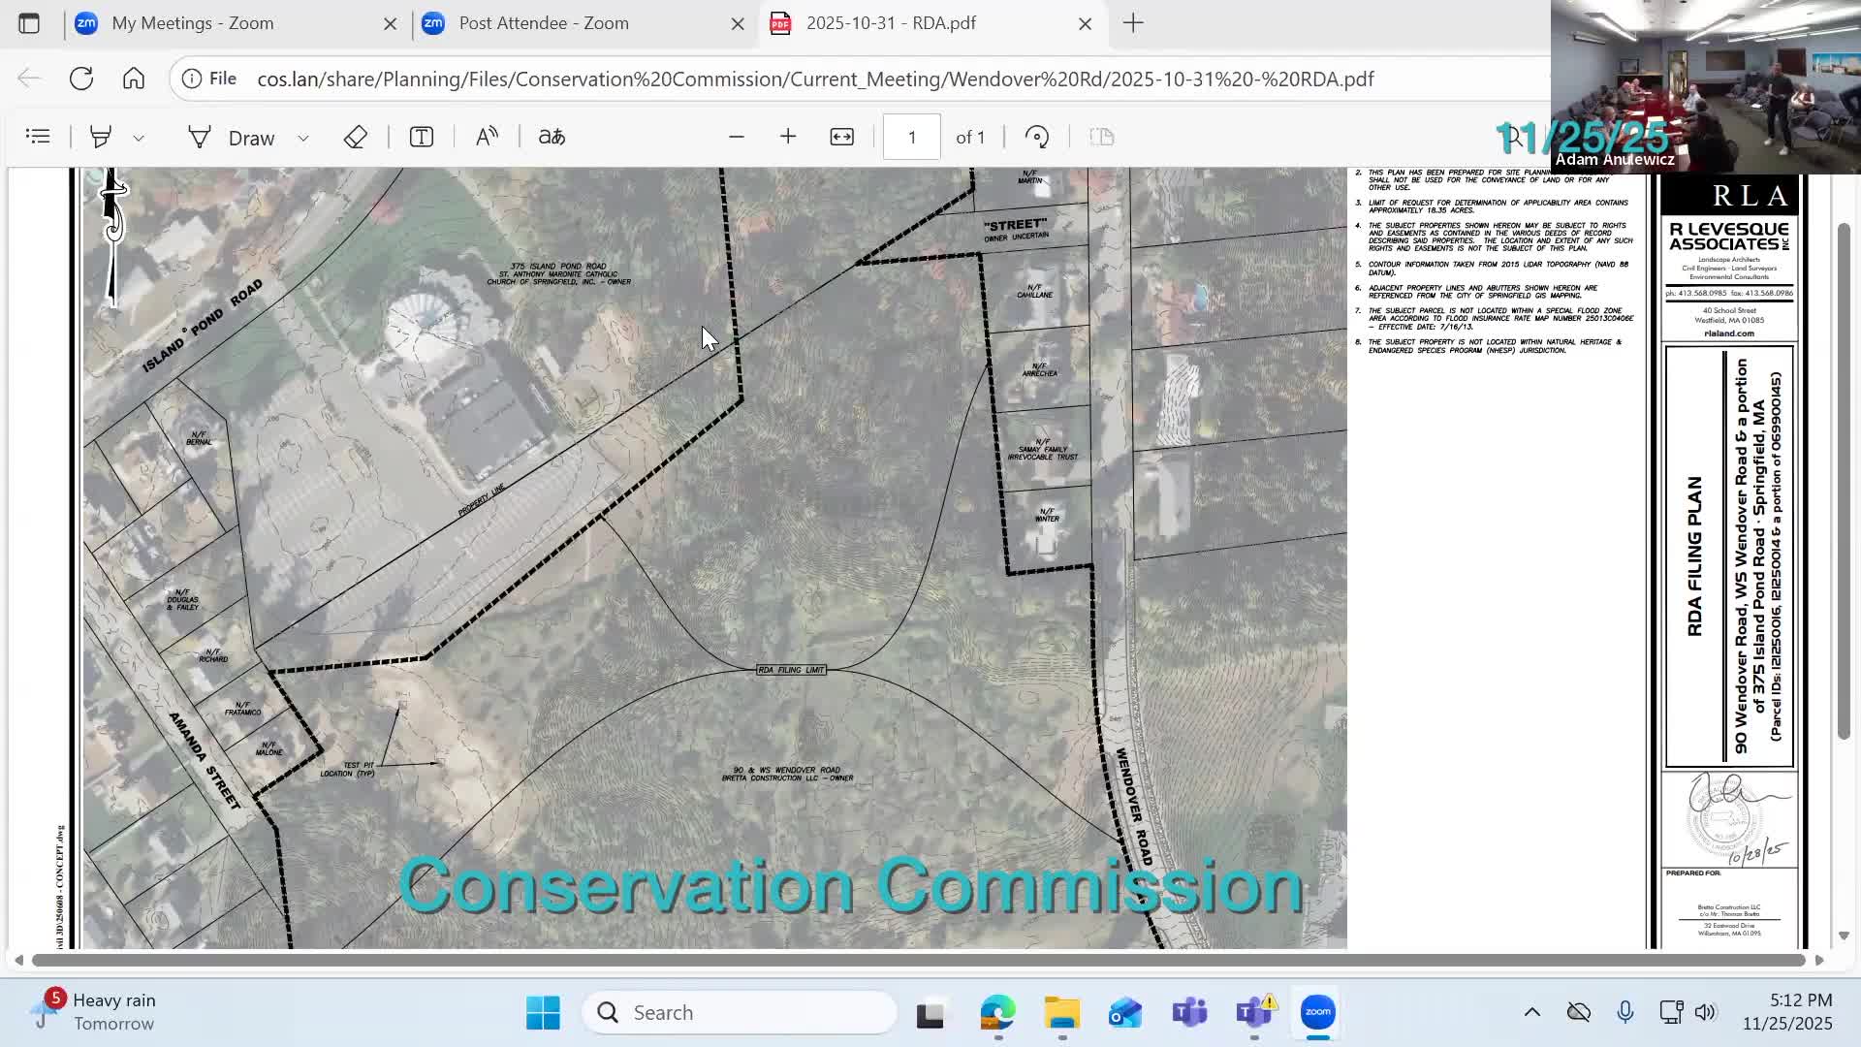Zoom out of the RDA plan
Image resolution: width=1861 pixels, height=1047 pixels.
point(737,136)
